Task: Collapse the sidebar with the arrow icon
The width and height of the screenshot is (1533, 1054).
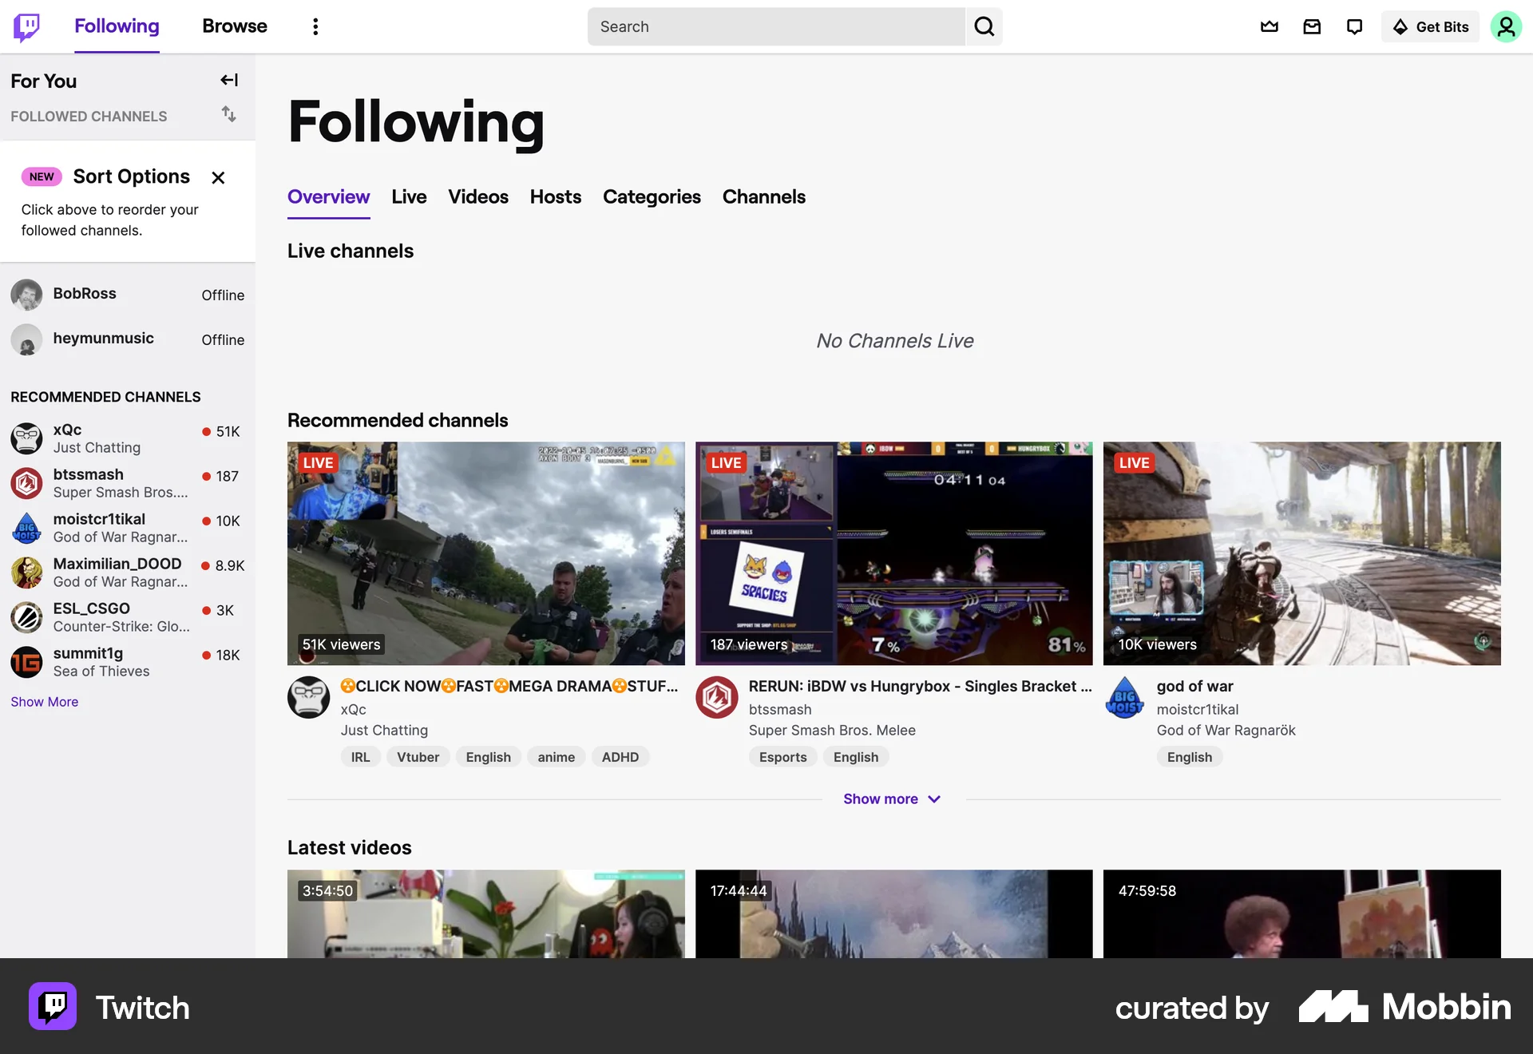Action: pyautogui.click(x=228, y=80)
